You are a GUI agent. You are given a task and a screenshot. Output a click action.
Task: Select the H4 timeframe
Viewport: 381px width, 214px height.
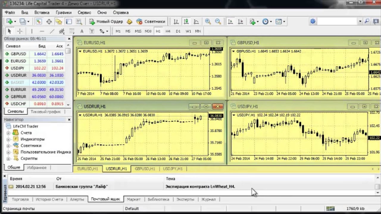click(168, 31)
